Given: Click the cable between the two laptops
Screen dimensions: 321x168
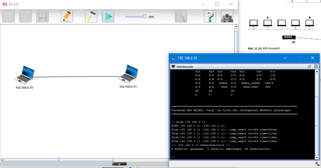Looking at the screenshot, I should pyautogui.click(x=76, y=77).
